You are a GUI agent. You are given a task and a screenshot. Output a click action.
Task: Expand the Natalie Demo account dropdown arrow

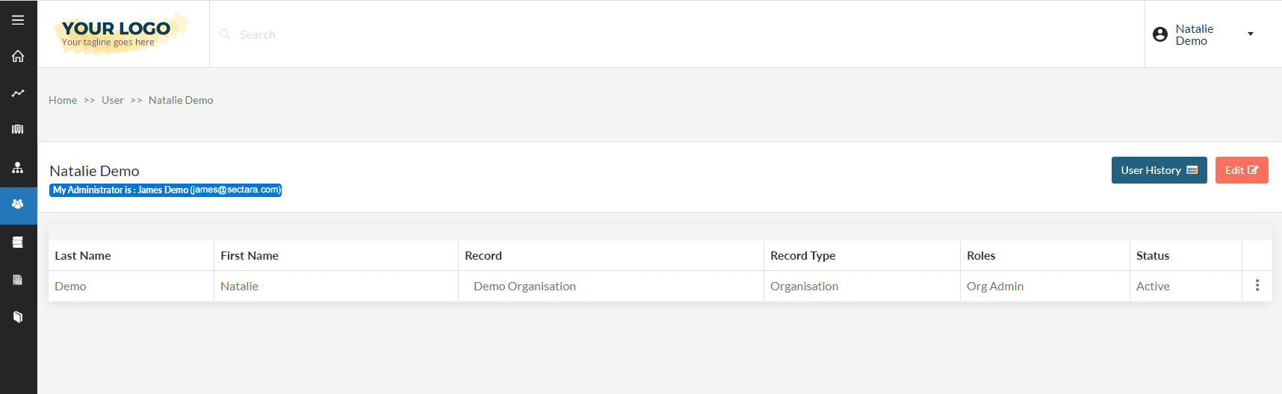click(1251, 34)
